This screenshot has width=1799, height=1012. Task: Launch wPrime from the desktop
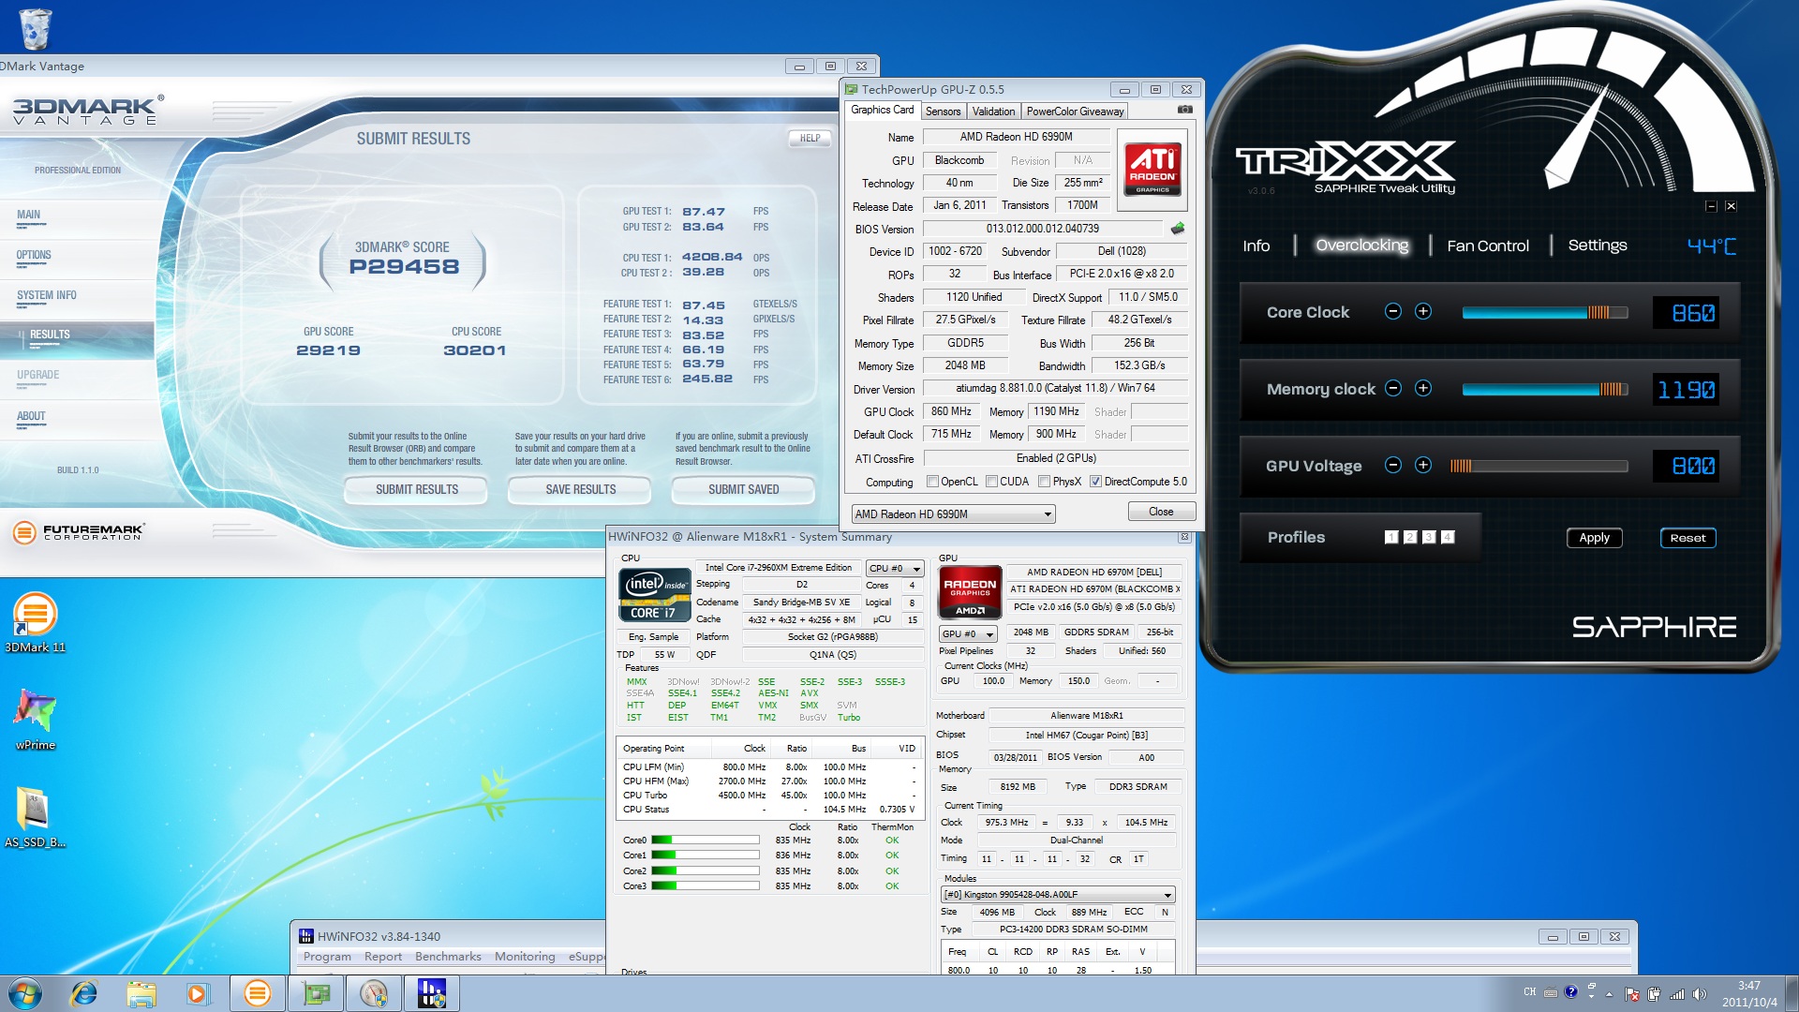(x=35, y=719)
